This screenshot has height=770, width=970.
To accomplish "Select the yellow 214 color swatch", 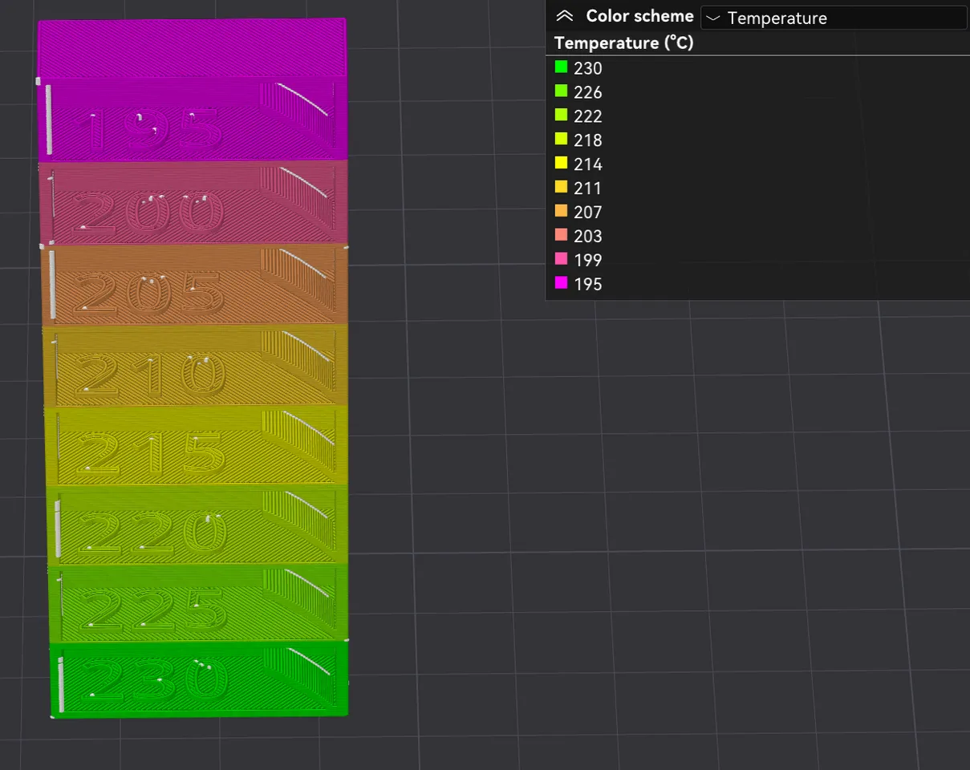I will [561, 164].
